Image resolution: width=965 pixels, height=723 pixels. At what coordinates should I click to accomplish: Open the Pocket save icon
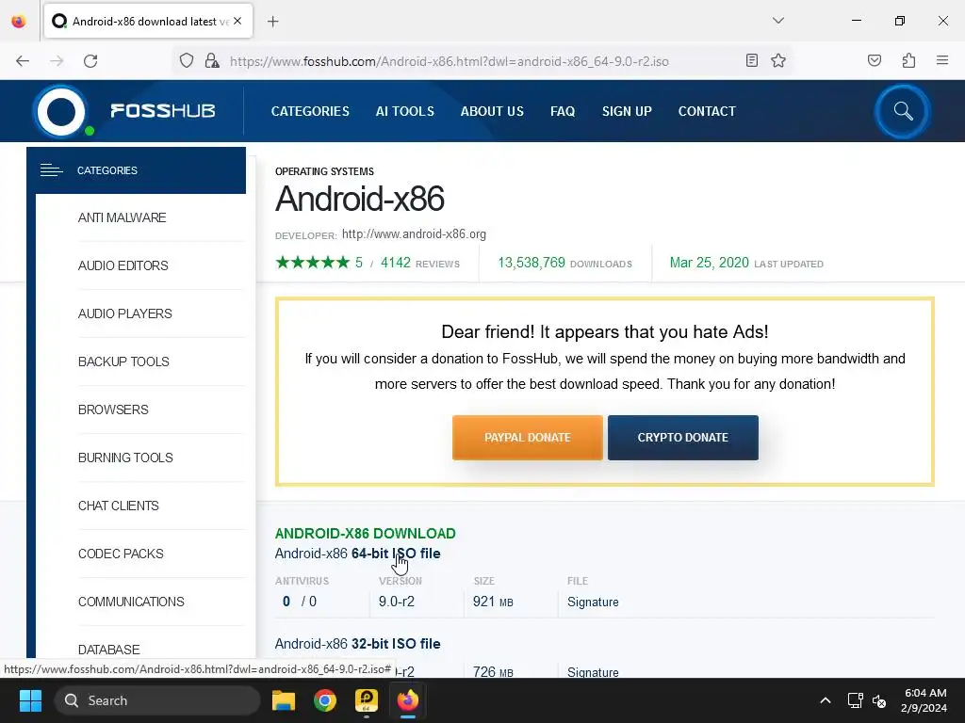click(x=875, y=60)
